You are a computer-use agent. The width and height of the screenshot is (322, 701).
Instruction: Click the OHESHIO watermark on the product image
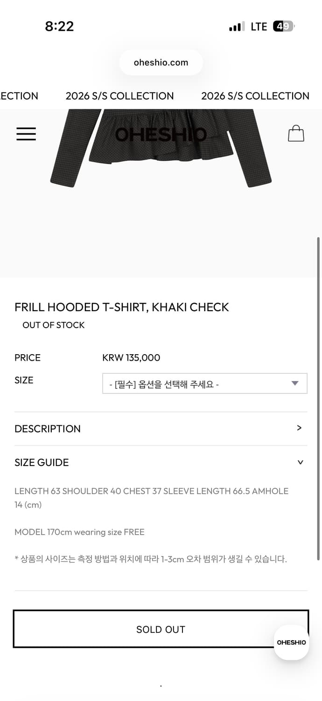(x=161, y=134)
